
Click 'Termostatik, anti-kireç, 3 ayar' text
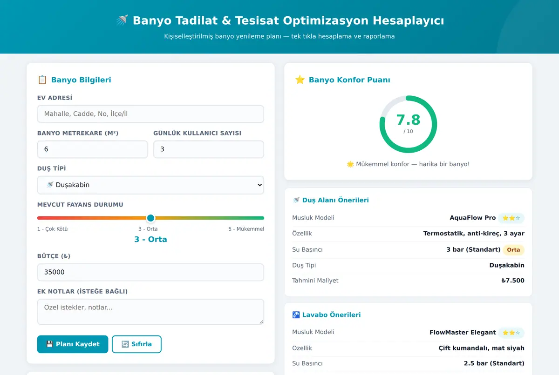pos(474,234)
